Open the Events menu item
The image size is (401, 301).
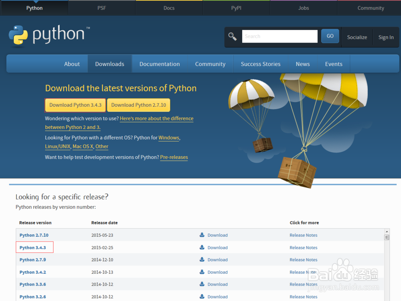tap(334, 64)
